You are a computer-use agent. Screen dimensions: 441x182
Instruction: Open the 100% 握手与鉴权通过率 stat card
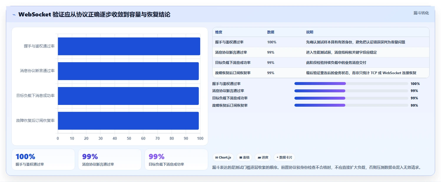43,159
